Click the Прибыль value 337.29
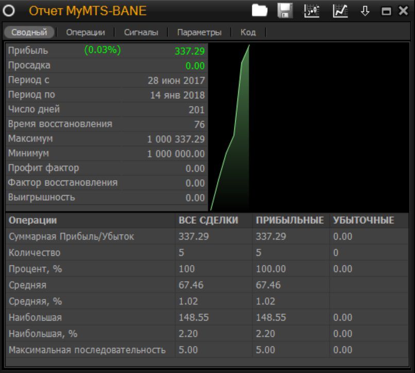Image resolution: width=415 pixels, height=373 pixels. coord(189,51)
